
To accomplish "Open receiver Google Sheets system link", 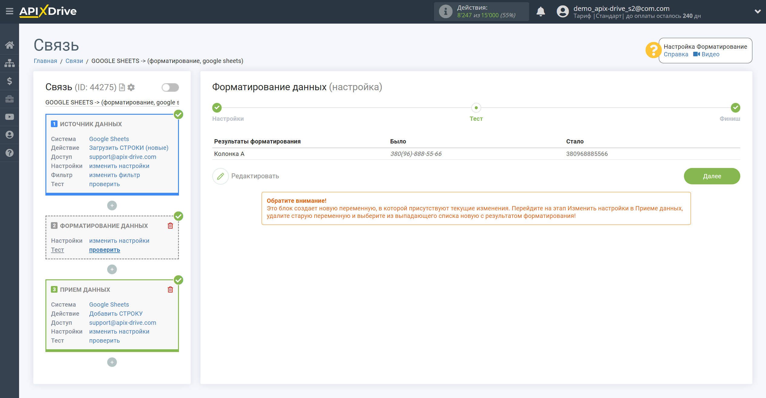I will 109,304.
